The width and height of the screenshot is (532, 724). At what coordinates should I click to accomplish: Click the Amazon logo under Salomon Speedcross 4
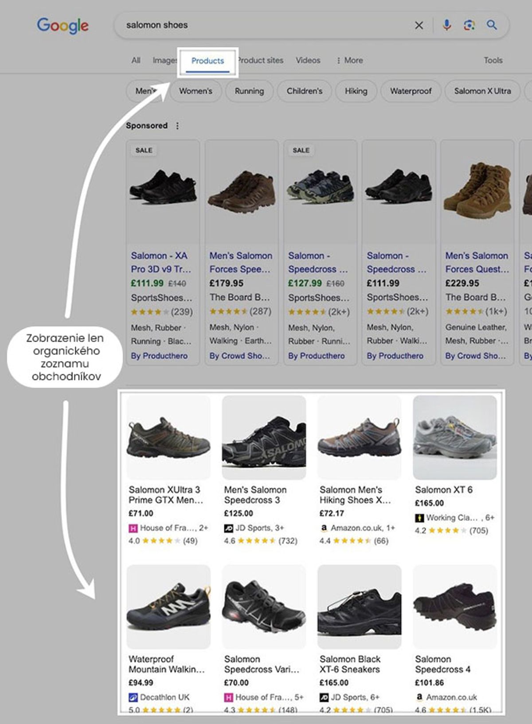pyautogui.click(x=419, y=697)
